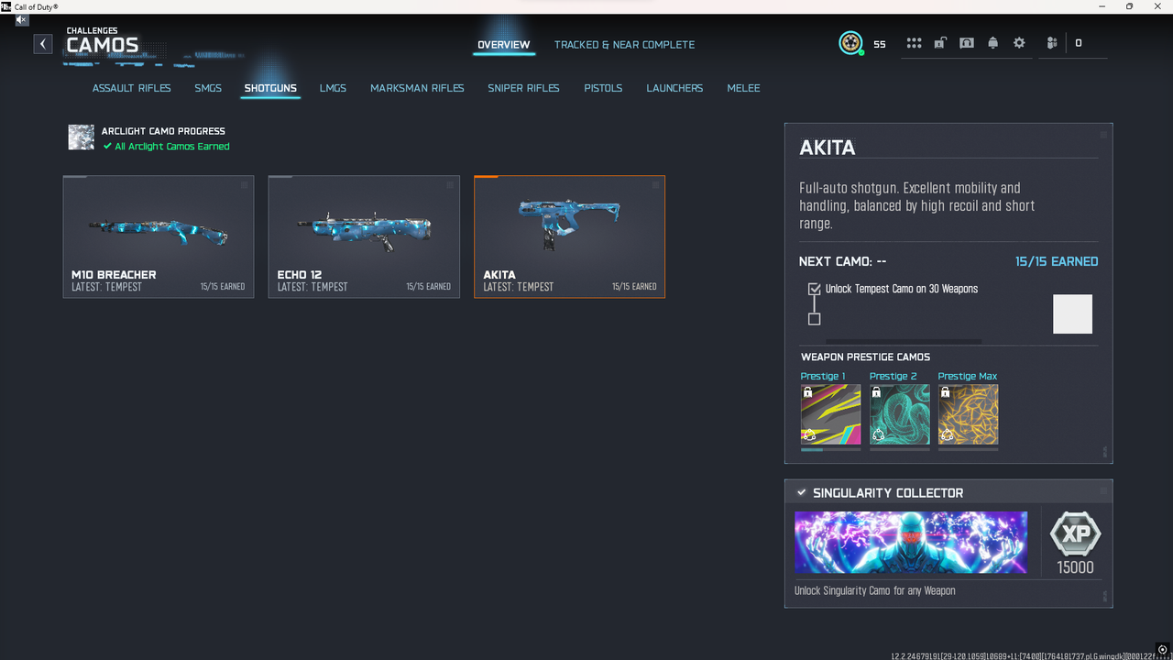Click the XP reward badge icon
The image size is (1173, 660).
[x=1075, y=533]
